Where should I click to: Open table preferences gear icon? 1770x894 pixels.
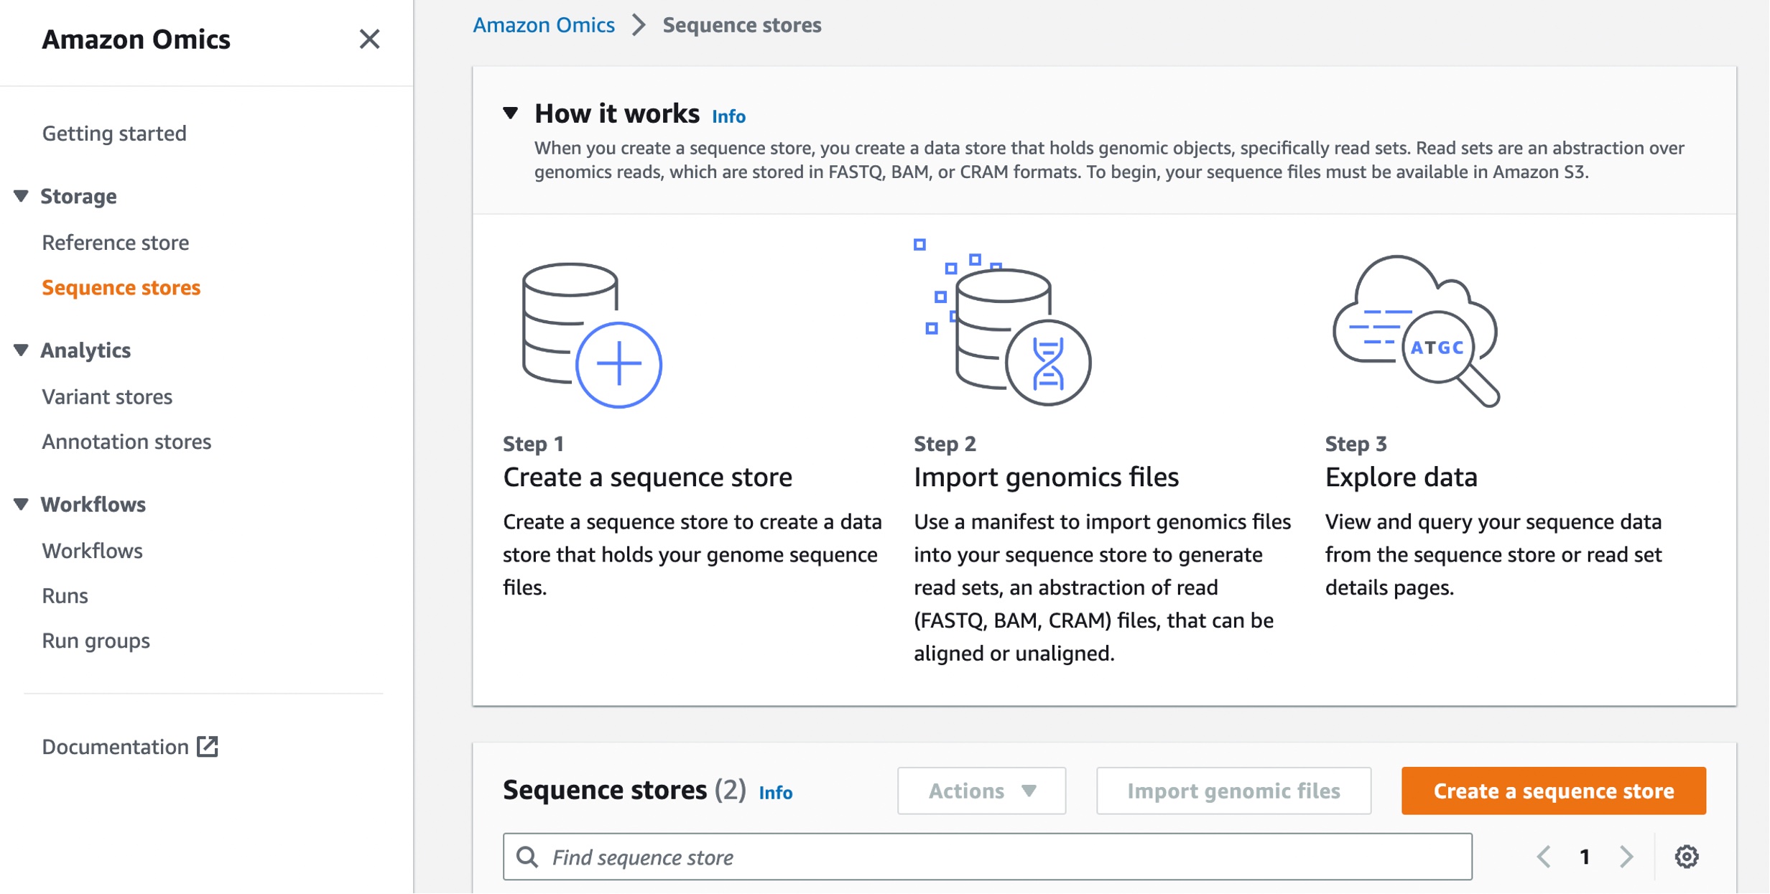tap(1686, 856)
